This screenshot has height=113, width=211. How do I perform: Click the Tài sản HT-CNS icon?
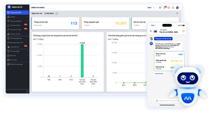pos(8,30)
